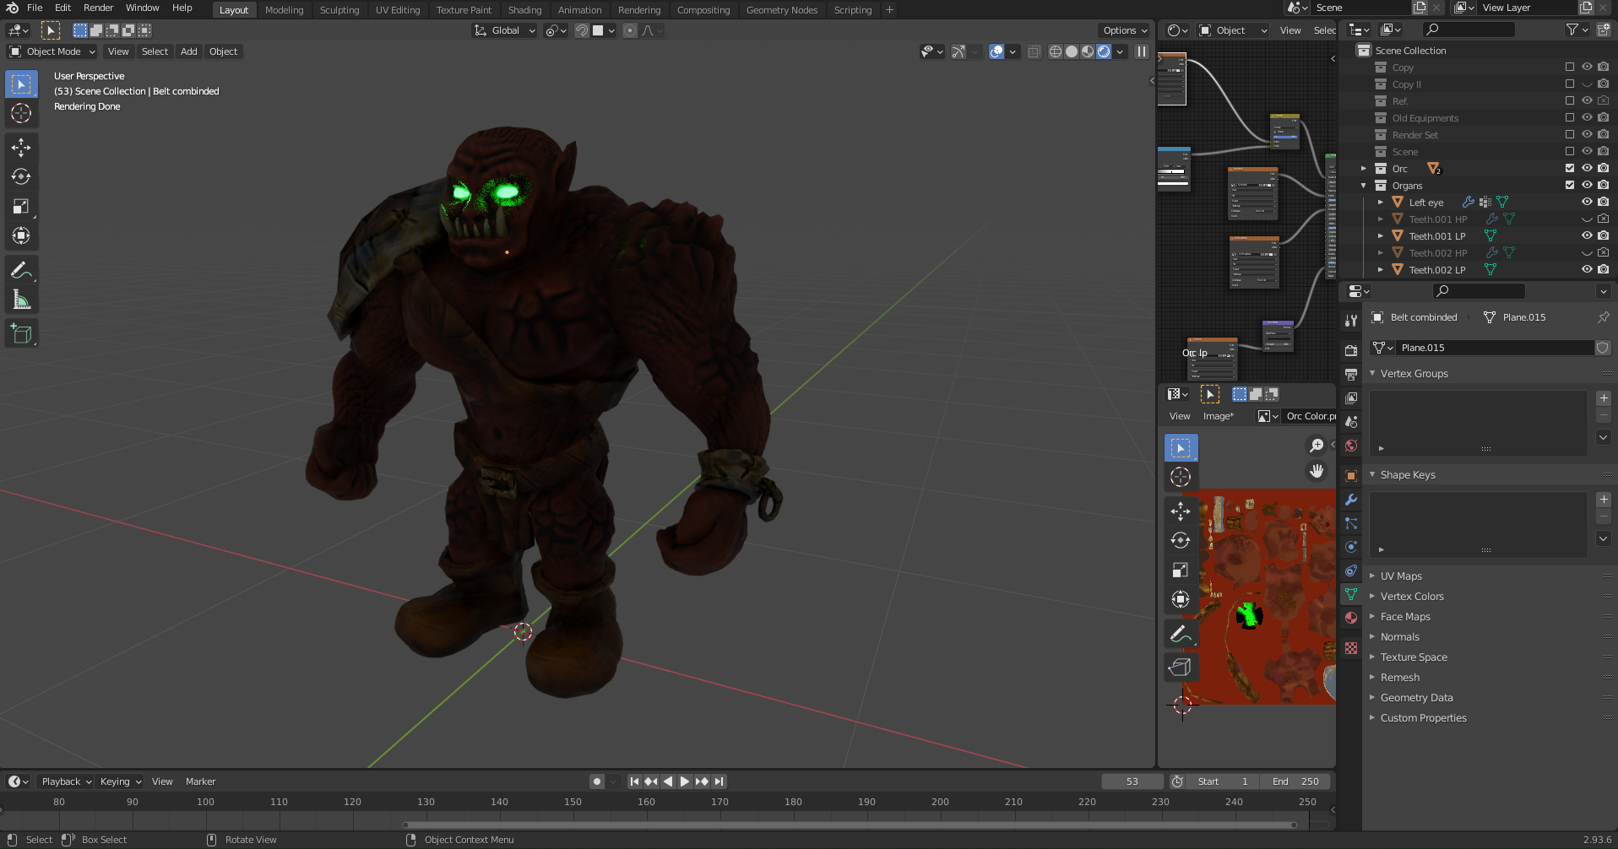Viewport: 1618px width, 849px height.
Task: Click the current frame field showing 53
Action: tap(1132, 781)
